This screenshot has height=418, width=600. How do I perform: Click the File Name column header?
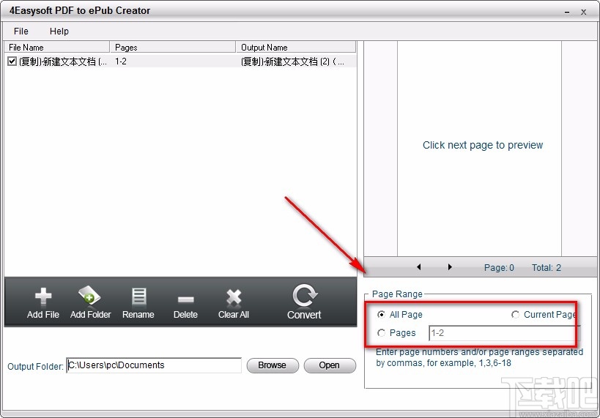57,48
